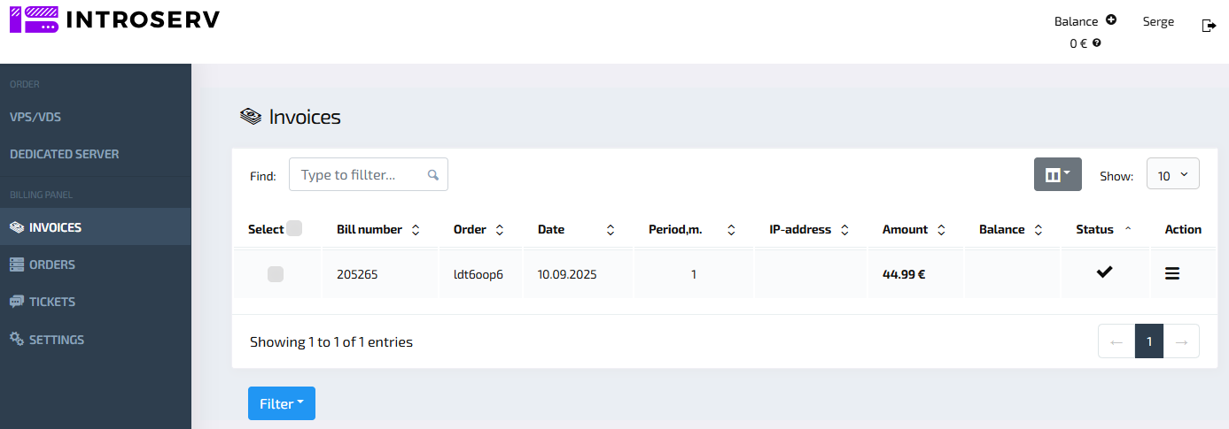Image resolution: width=1229 pixels, height=429 pixels.
Task: Click the Tickets chat icon
Action: (17, 302)
